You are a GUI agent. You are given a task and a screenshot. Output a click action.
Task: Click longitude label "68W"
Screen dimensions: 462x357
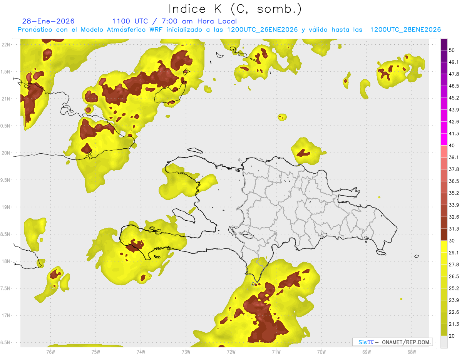412,352
